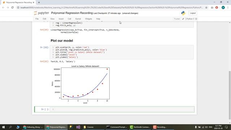This screenshot has width=231, height=130.
Task: Go back using browser back arrow
Action: coord(3,8)
